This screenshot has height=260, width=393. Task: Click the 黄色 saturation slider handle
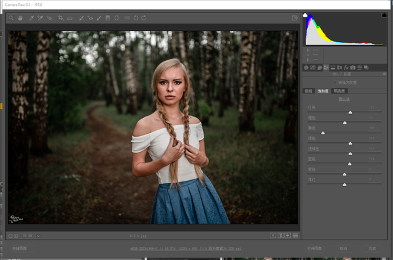coord(323,133)
